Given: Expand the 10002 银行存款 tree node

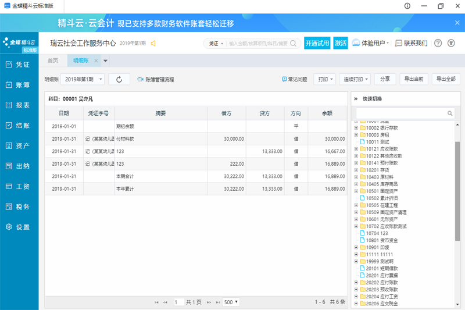Looking at the screenshot, I should click(x=356, y=128).
